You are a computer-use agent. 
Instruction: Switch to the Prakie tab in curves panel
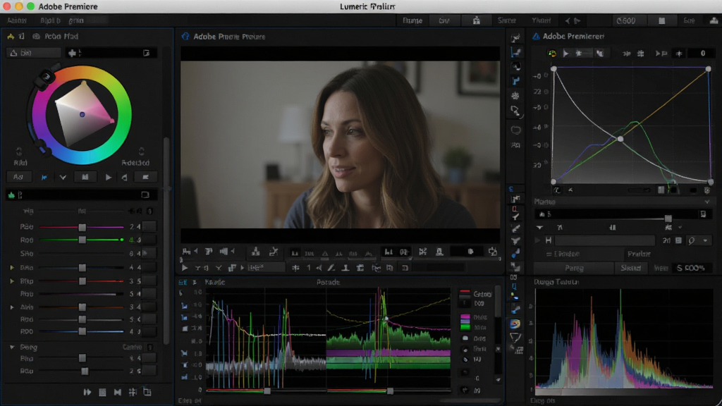639,254
